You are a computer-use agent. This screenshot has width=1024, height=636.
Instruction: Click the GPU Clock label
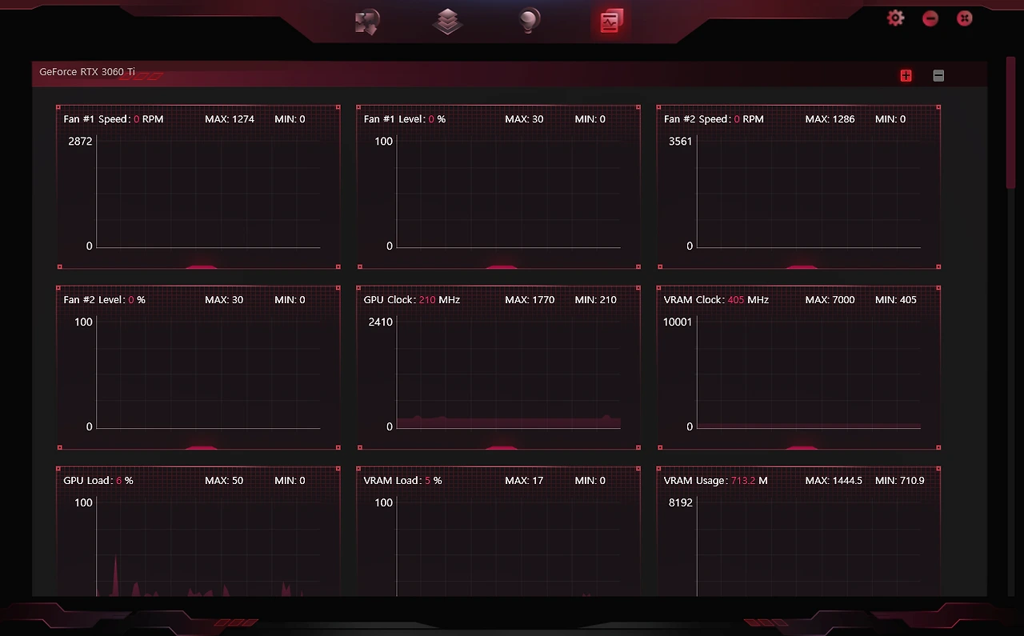point(390,300)
